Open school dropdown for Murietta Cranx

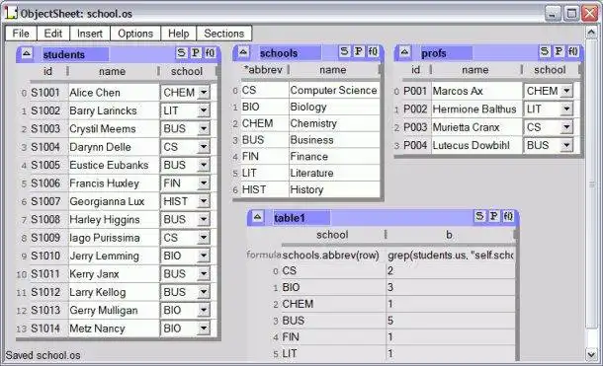[x=566, y=127]
